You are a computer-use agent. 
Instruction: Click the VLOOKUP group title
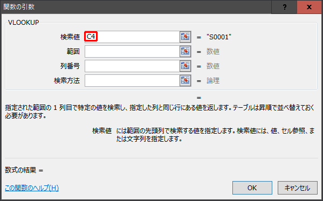pos(24,23)
